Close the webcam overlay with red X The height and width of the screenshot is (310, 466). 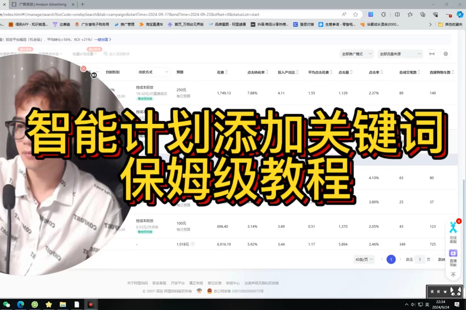pos(83,69)
